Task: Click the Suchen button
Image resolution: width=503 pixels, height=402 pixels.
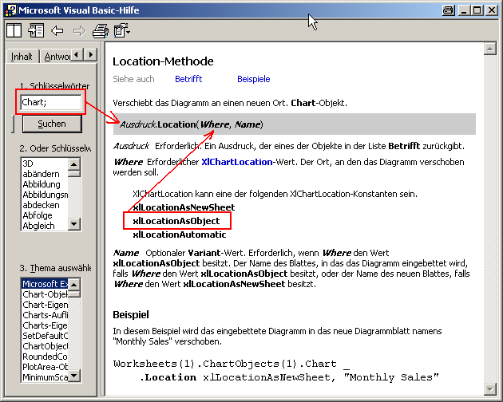Action: coord(52,124)
